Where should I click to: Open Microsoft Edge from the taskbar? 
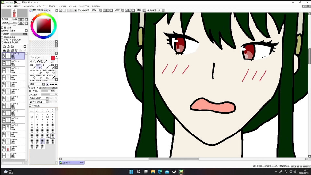[160, 172]
